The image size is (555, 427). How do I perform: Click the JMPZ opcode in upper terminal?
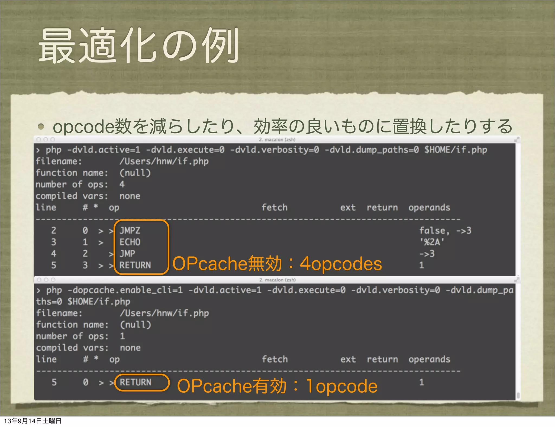130,231
